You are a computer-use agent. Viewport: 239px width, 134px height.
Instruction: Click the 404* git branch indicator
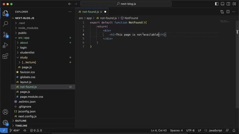point(15,130)
